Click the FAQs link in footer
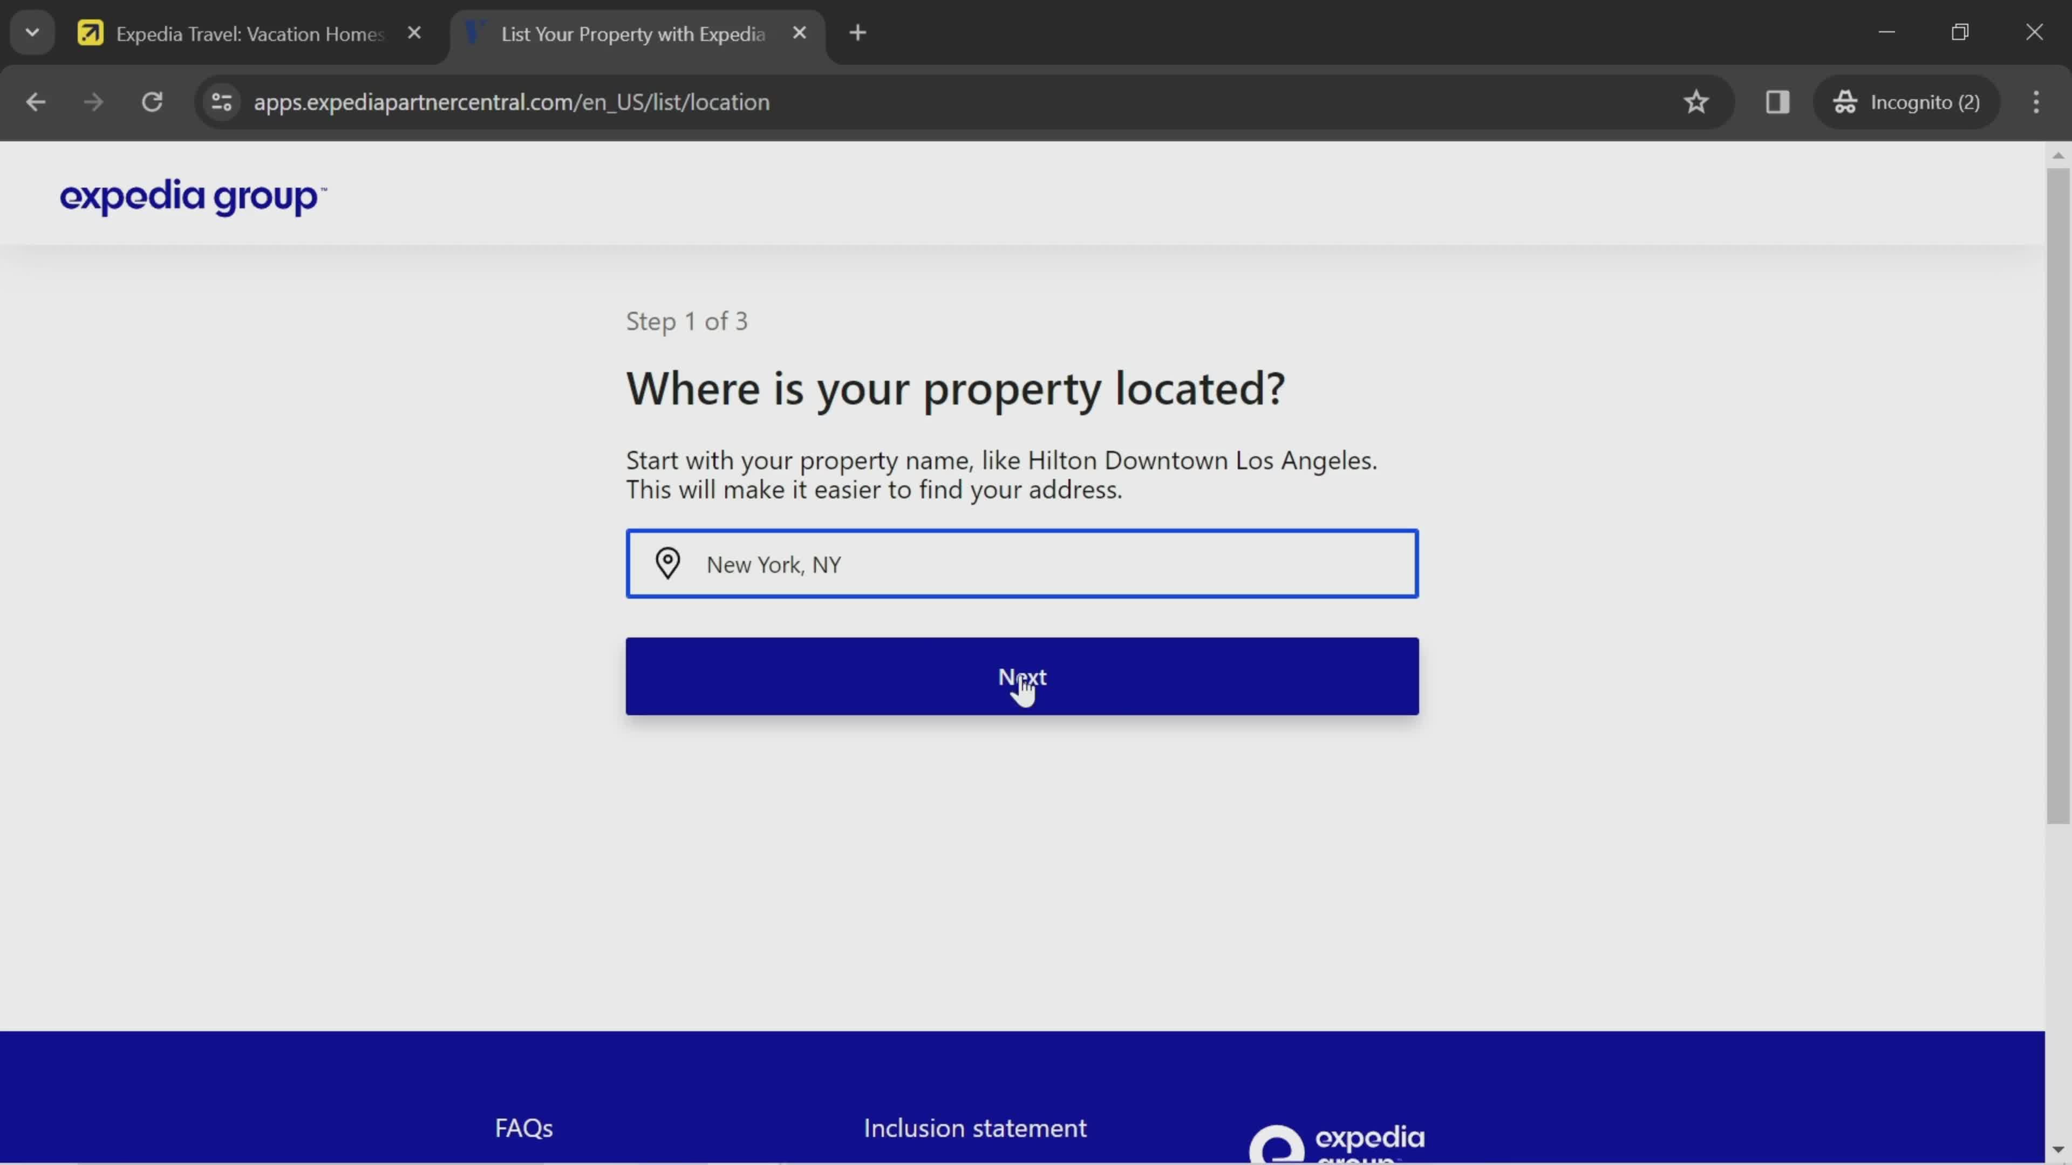 pyautogui.click(x=524, y=1128)
